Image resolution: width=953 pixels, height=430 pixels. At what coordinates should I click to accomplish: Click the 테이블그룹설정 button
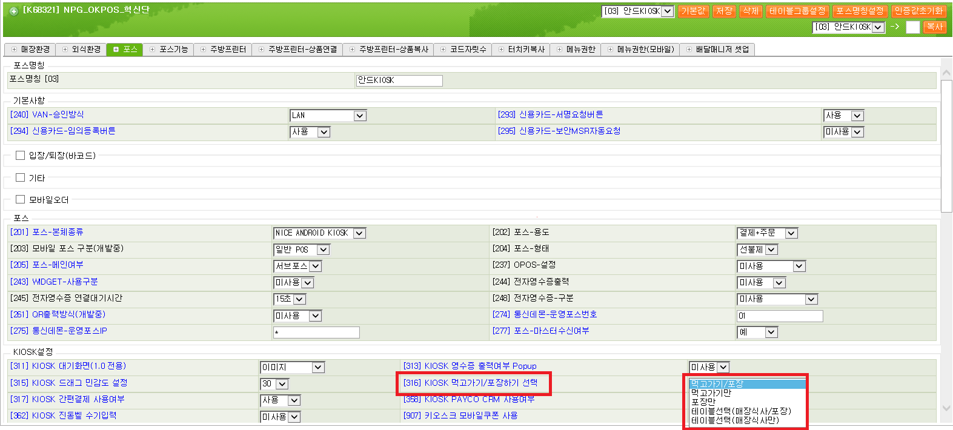[797, 11]
